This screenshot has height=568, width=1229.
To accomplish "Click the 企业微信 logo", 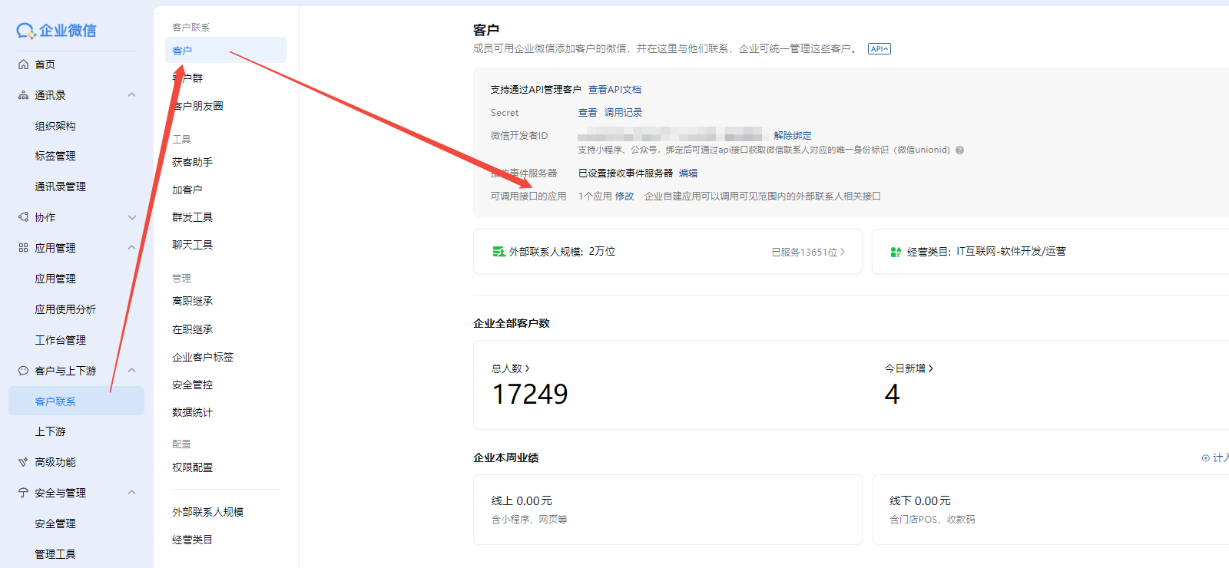I will coord(56,31).
